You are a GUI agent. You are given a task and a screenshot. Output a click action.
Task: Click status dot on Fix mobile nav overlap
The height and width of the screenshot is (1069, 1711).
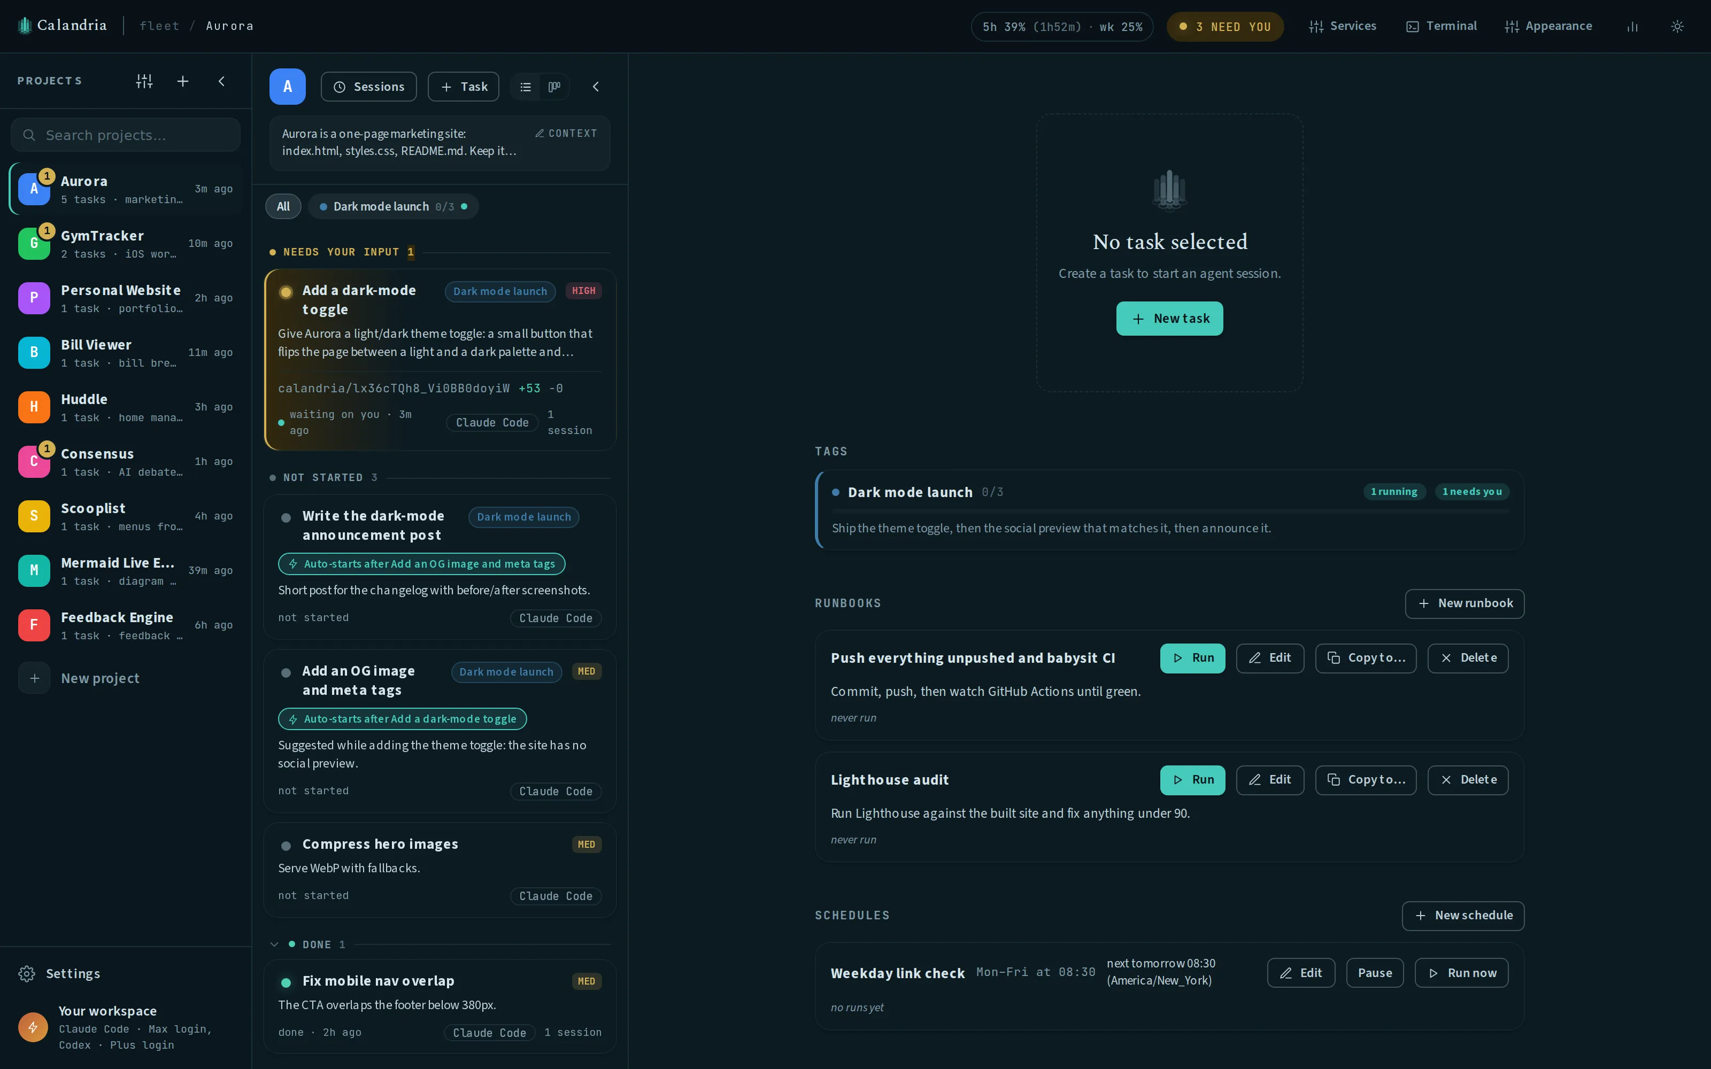click(286, 983)
